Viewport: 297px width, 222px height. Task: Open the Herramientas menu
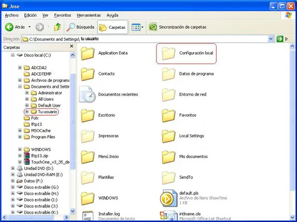(89, 15)
